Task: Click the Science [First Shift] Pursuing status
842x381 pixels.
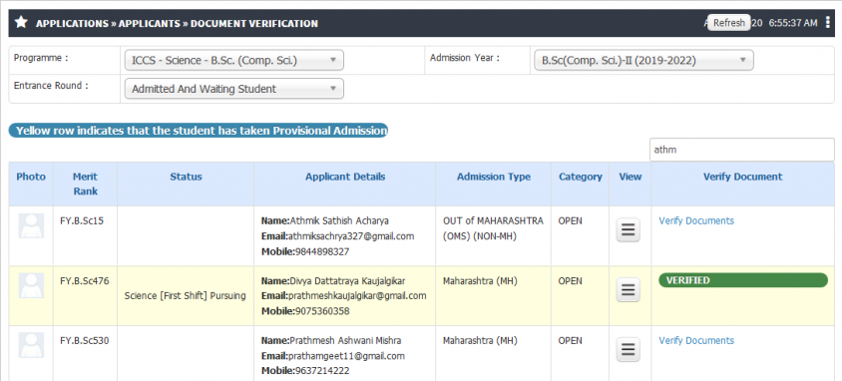Action: click(x=185, y=295)
